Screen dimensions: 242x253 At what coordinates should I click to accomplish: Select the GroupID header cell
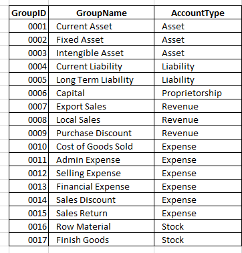pos(29,13)
